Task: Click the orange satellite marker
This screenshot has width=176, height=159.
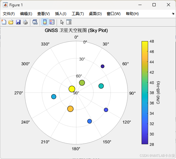Action: coord(70,109)
